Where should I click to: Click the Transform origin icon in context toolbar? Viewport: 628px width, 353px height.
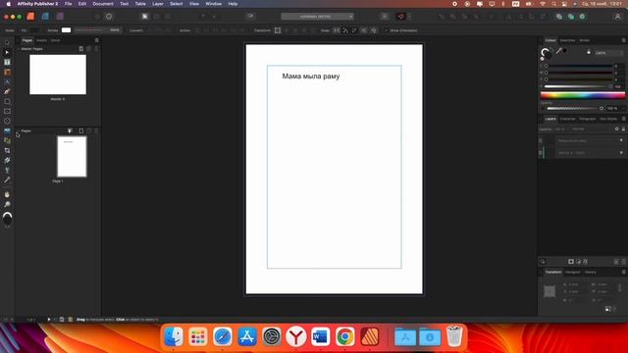(278, 30)
